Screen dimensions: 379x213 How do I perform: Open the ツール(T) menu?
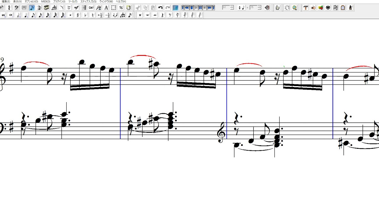(x=73, y=1)
